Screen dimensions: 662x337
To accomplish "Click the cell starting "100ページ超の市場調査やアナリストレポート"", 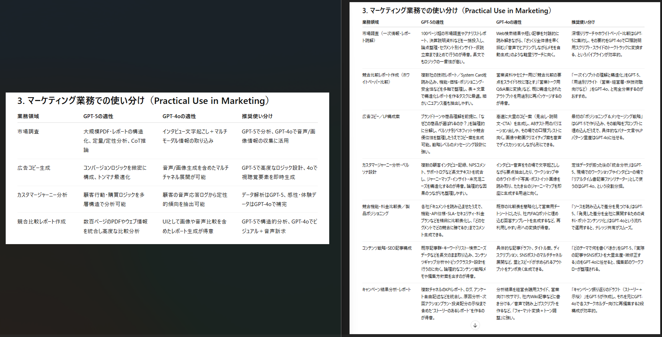I will tap(454, 48).
